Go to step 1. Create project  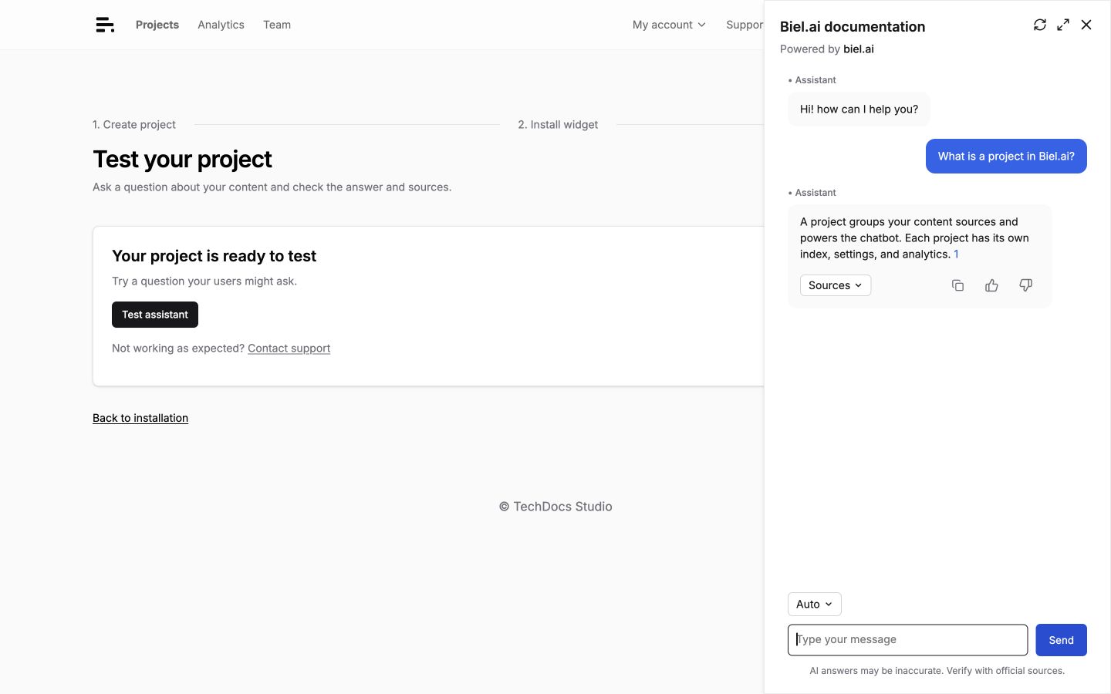(x=134, y=125)
